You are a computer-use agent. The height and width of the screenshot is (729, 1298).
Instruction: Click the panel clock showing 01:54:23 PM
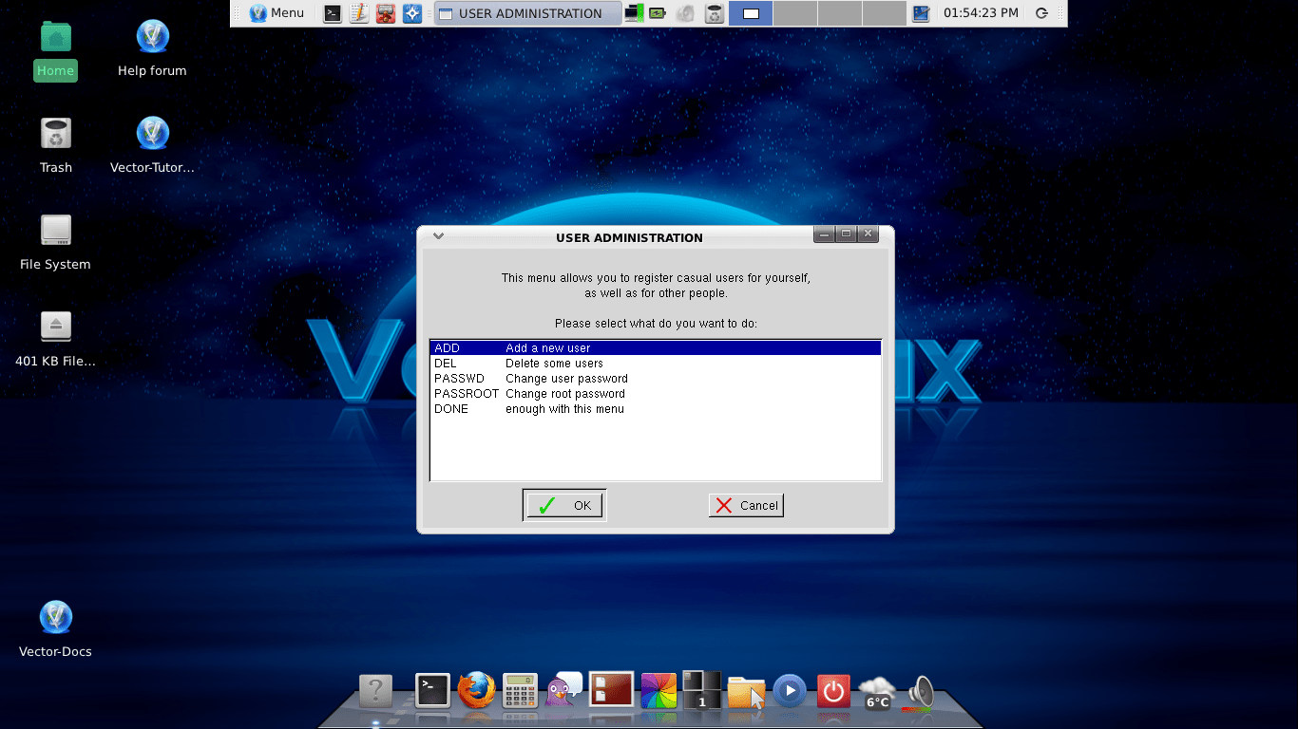pyautogui.click(x=981, y=13)
